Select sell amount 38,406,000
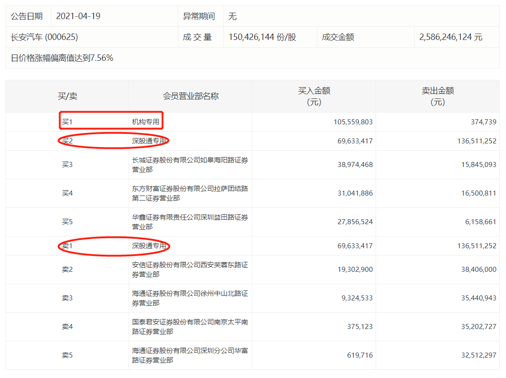The image size is (506, 378). (479, 270)
